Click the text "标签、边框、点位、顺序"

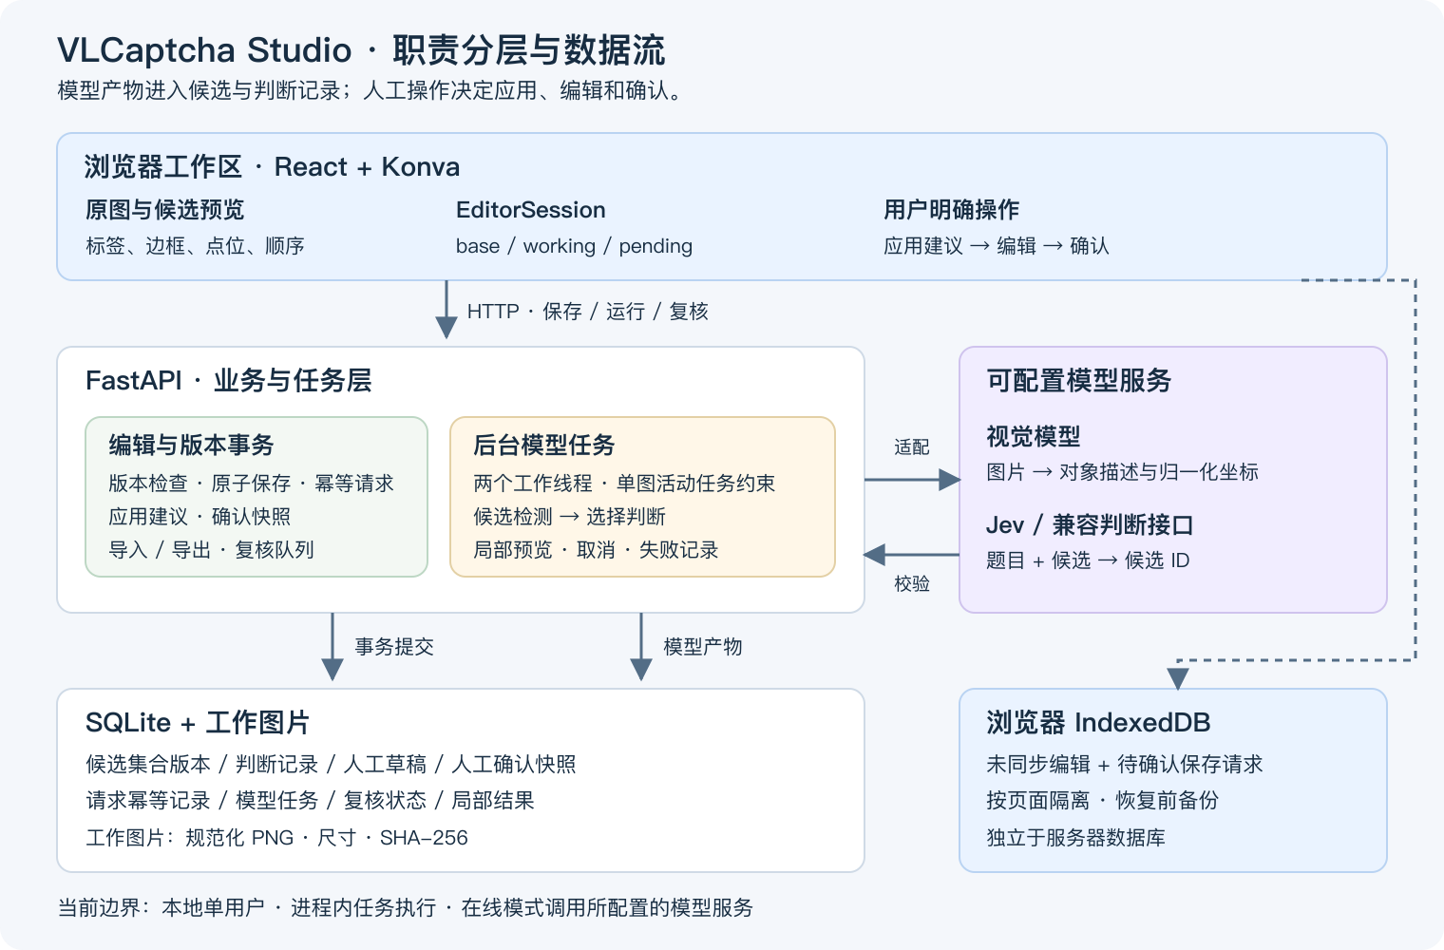(x=195, y=246)
